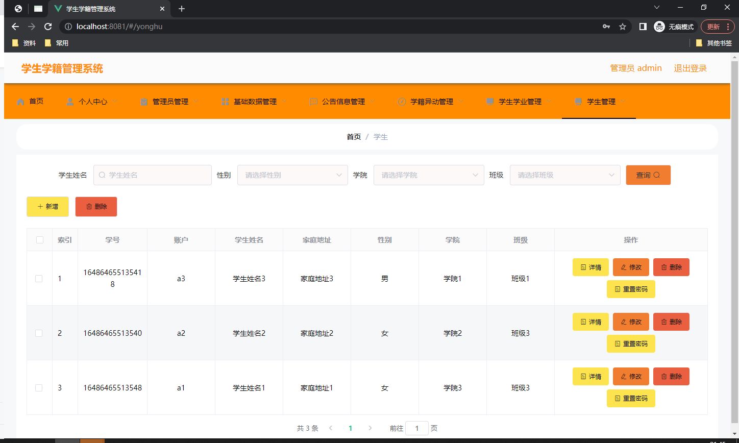Screen dimensions: 739x443
Task: Open the 请选择学院 dropdown
Action: click(429, 175)
